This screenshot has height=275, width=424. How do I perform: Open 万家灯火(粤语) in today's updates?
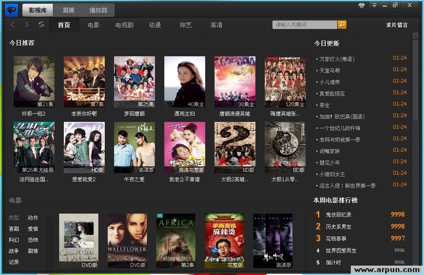[337, 59]
